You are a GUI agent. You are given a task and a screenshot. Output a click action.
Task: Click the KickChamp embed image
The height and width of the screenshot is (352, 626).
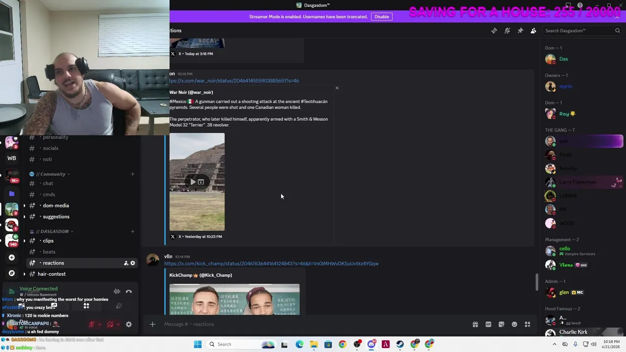(x=234, y=299)
